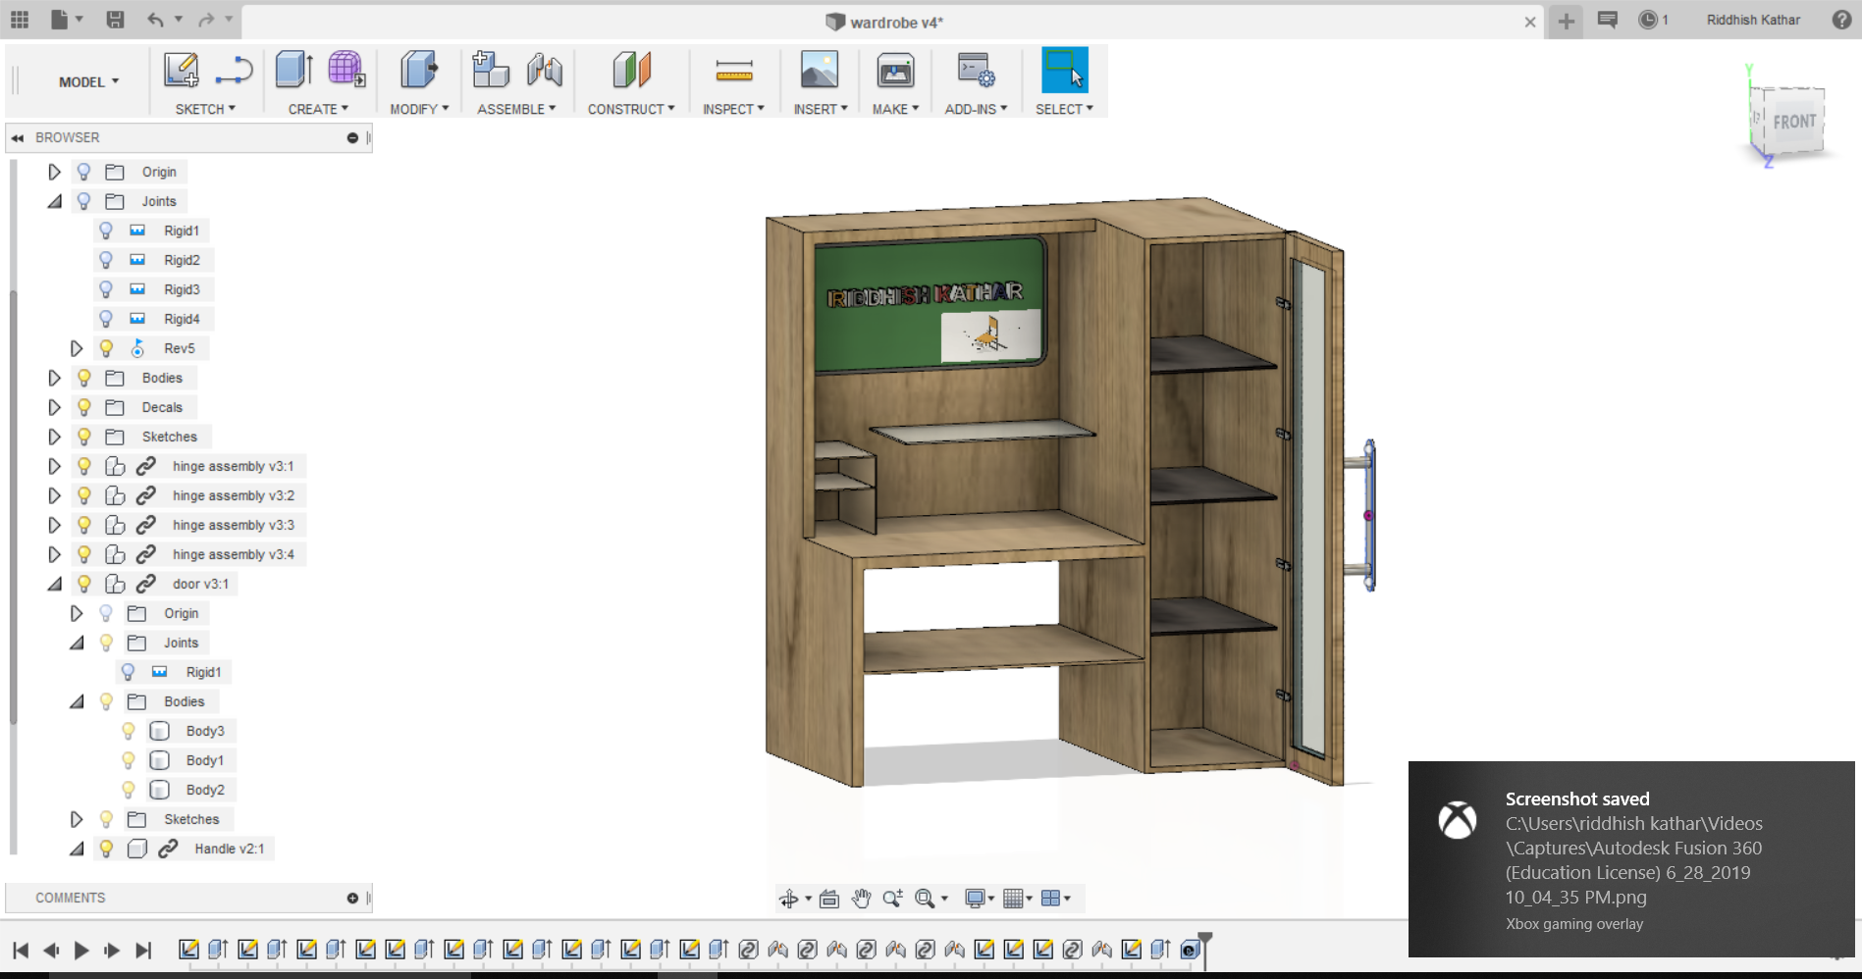The image size is (1862, 979).
Task: Click the Offset Plane construct icon
Action: pyautogui.click(x=631, y=70)
